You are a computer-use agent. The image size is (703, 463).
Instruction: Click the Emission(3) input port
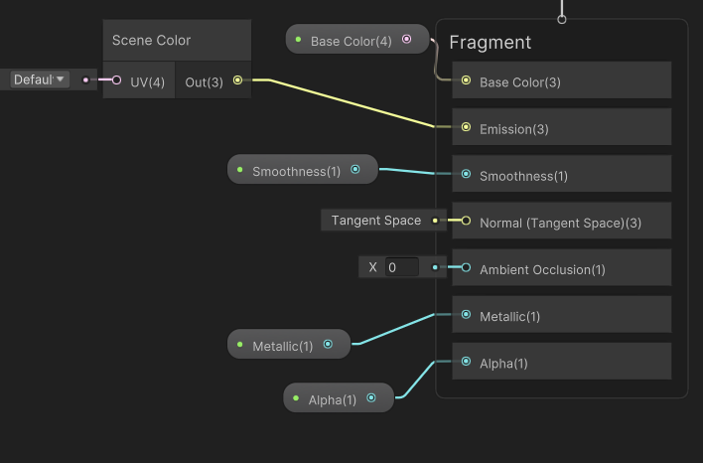[466, 128]
